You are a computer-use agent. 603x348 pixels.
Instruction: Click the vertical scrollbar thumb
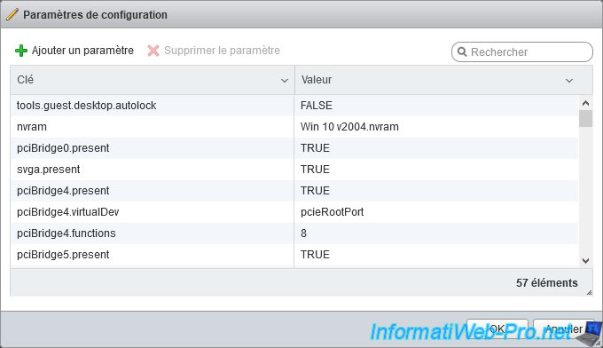tap(585, 119)
